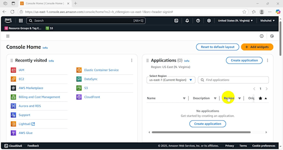
Task: Open the settings gear icon in AWS header
Action: click(209, 20)
